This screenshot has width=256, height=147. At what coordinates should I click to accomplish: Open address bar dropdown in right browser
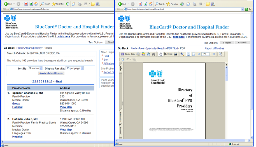point(243,9)
